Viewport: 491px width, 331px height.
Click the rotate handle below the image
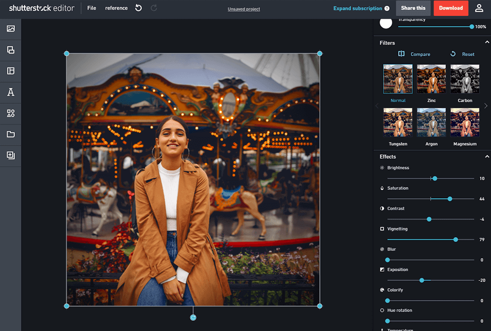click(x=193, y=317)
